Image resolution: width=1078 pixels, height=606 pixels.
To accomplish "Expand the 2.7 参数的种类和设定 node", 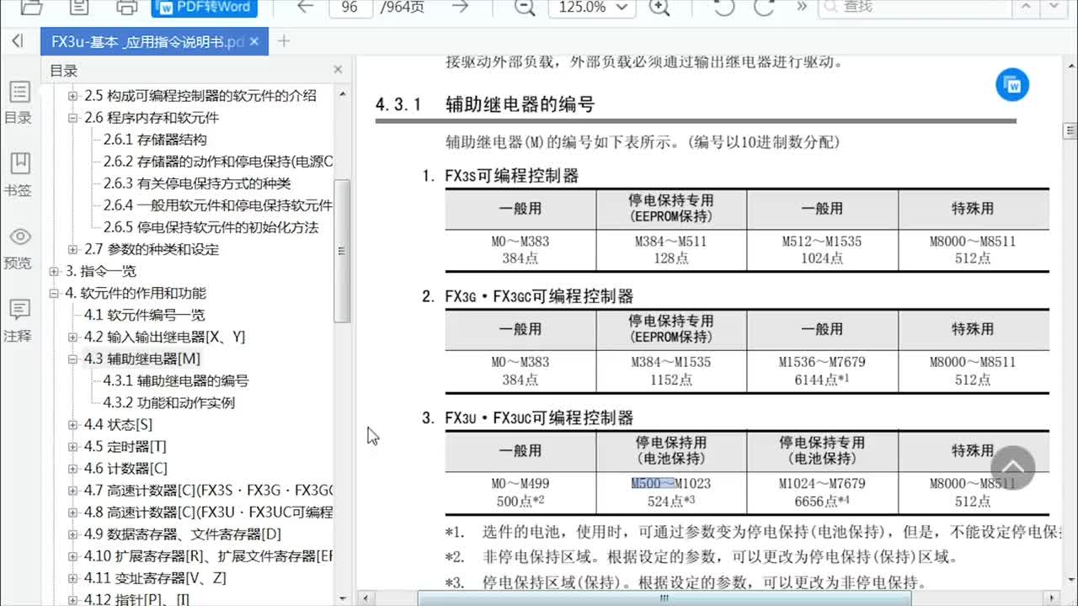I will [x=72, y=249].
